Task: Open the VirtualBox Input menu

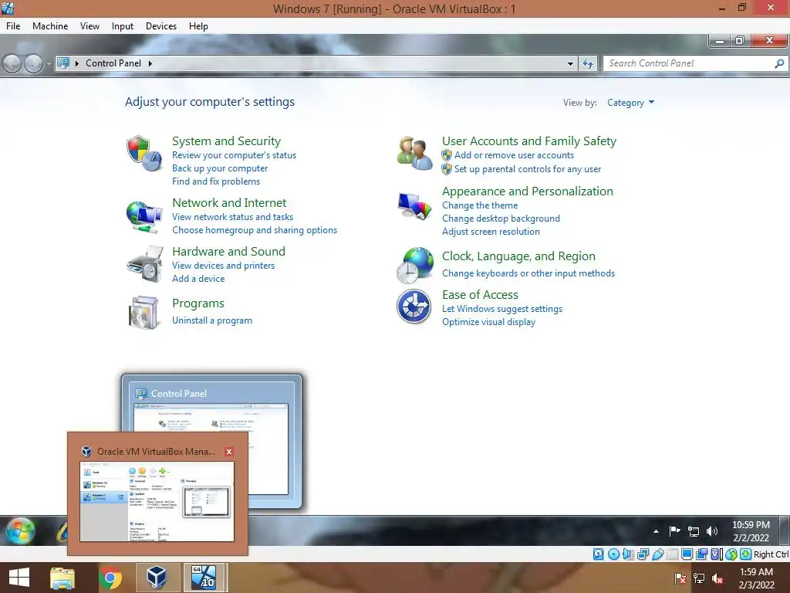Action: click(x=123, y=26)
